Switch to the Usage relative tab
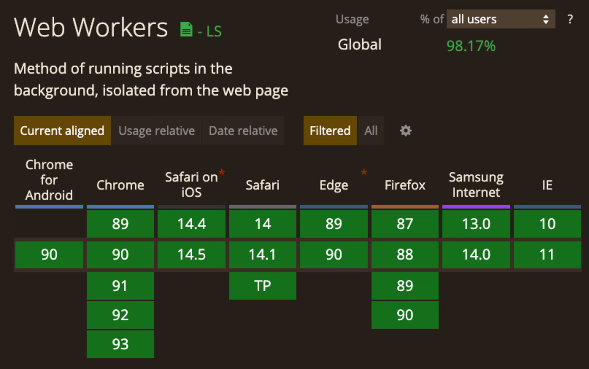The image size is (589, 369). pos(156,131)
